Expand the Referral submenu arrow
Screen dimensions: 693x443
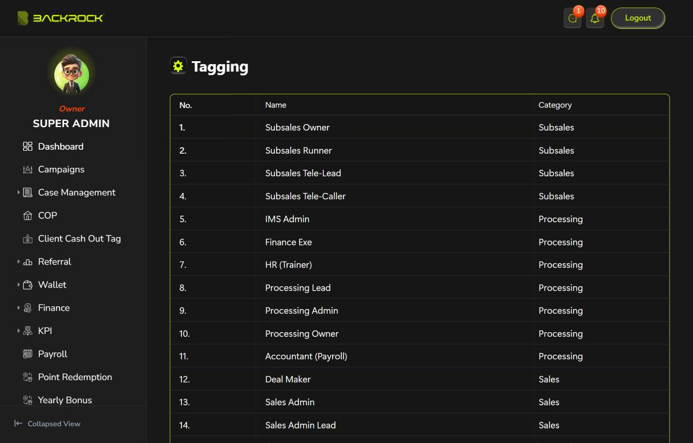18,262
